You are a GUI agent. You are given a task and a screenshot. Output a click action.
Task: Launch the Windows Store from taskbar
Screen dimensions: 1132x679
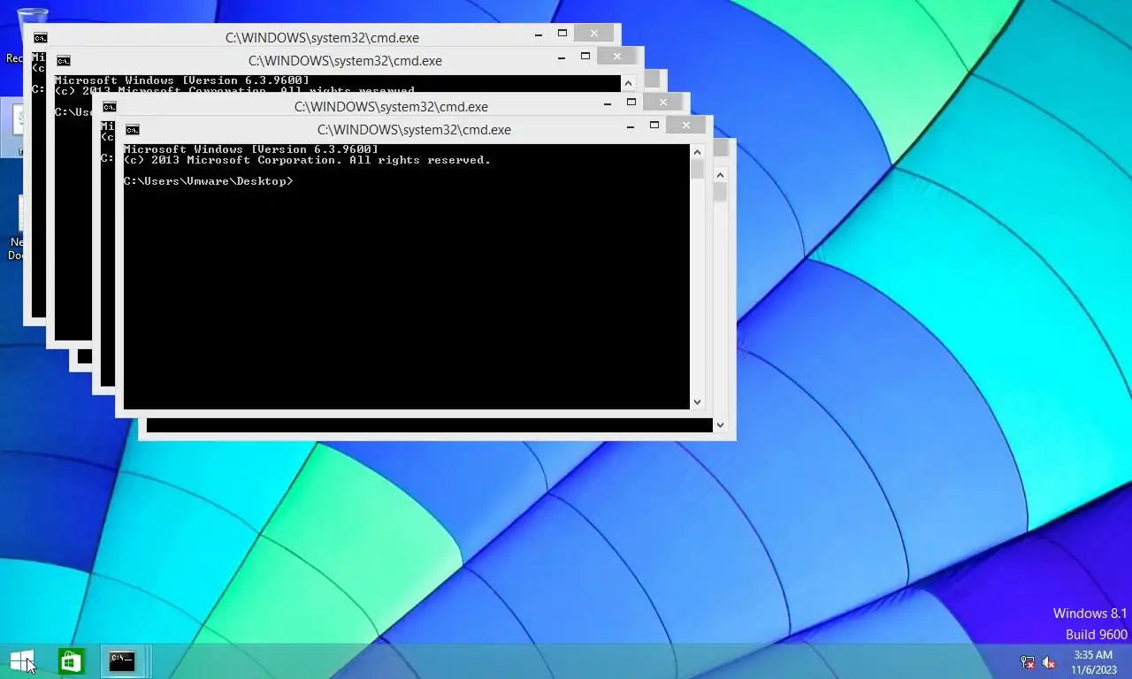(71, 660)
